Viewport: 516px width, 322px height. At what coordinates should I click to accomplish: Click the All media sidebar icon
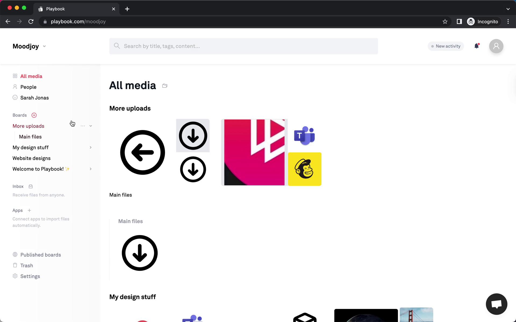15,76
